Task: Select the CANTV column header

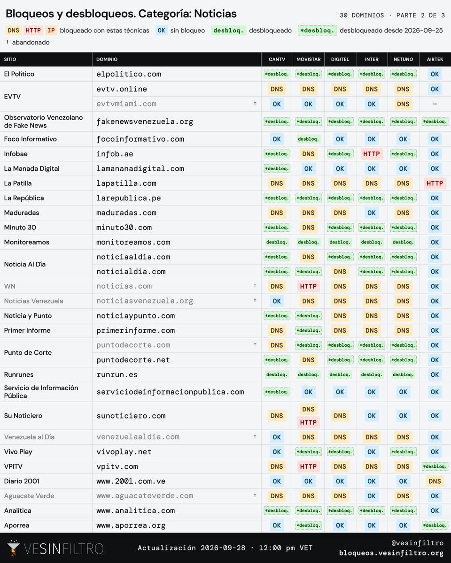Action: [277, 60]
